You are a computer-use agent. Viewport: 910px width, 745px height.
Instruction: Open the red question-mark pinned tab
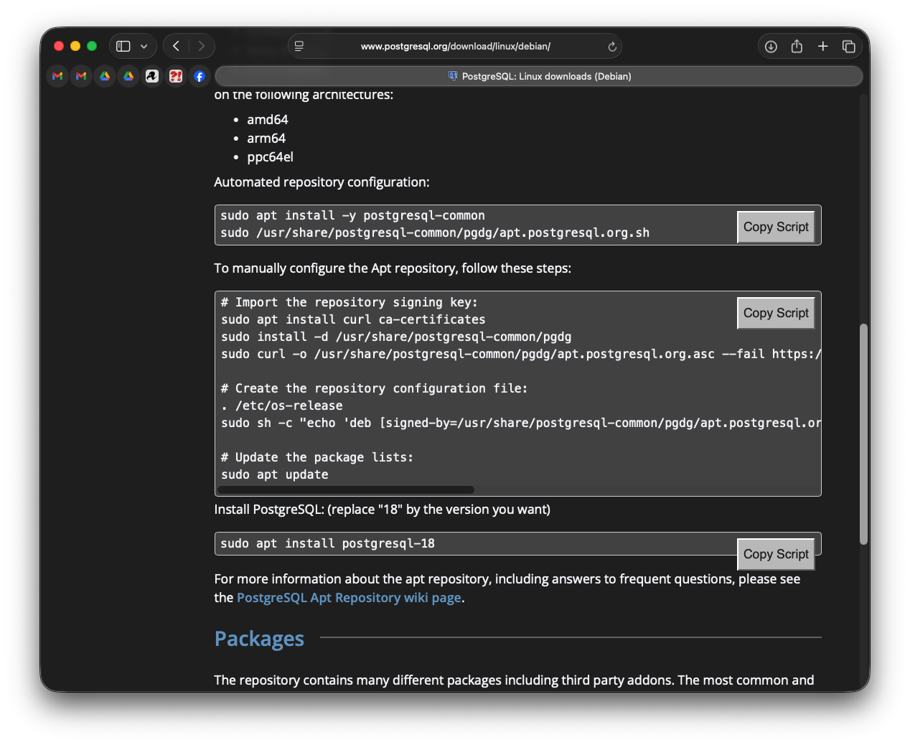point(176,76)
